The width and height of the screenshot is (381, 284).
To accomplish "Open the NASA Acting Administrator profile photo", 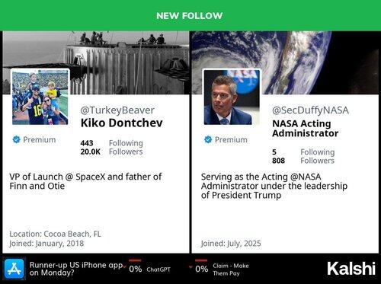I will pos(232,97).
